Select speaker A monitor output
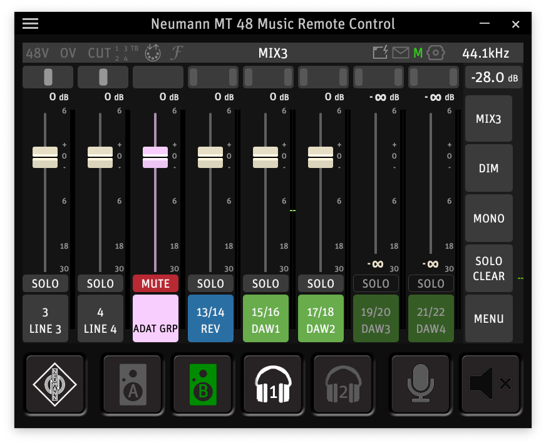Image resolution: width=546 pixels, height=445 pixels. pyautogui.click(x=133, y=384)
